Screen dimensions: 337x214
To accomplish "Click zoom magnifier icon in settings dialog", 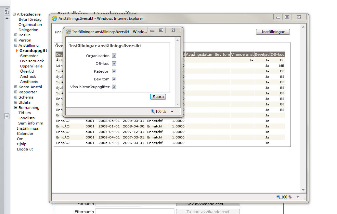I will (x=153, y=111).
